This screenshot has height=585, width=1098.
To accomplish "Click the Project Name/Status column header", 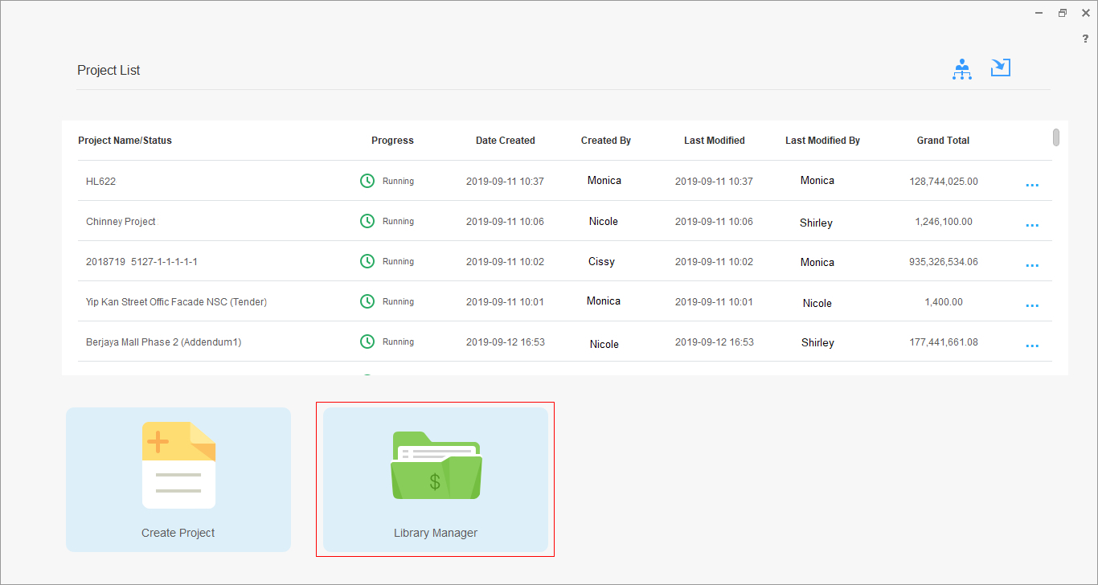I will pos(125,141).
